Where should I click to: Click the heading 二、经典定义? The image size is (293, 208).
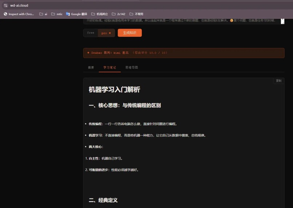click(103, 200)
